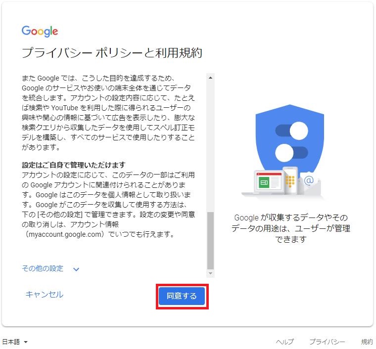Click the scrollbar track above the thumb
376x349 pixels.
coord(211,146)
